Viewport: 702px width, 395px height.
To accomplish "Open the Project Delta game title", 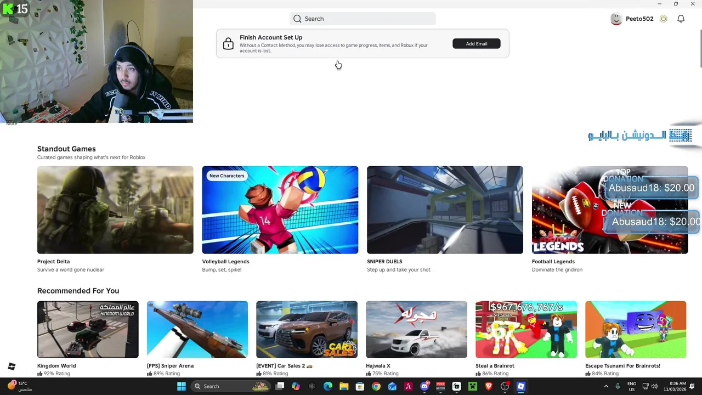I will pyautogui.click(x=53, y=262).
